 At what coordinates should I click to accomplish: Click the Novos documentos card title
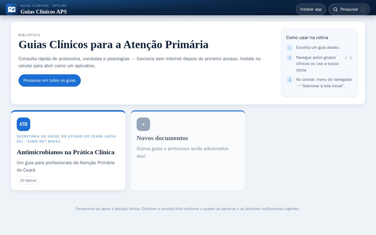coord(162,138)
